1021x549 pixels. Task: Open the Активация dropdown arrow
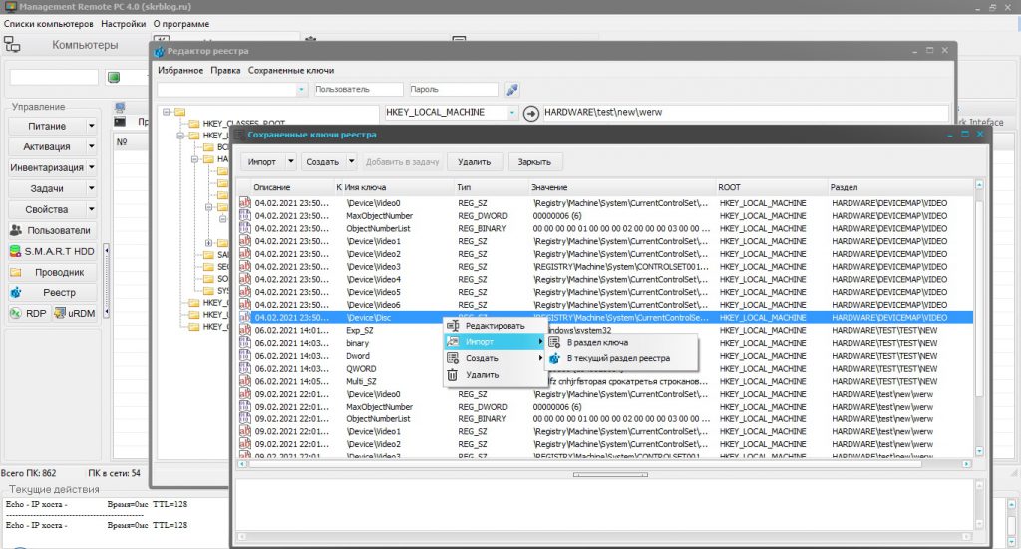point(91,146)
